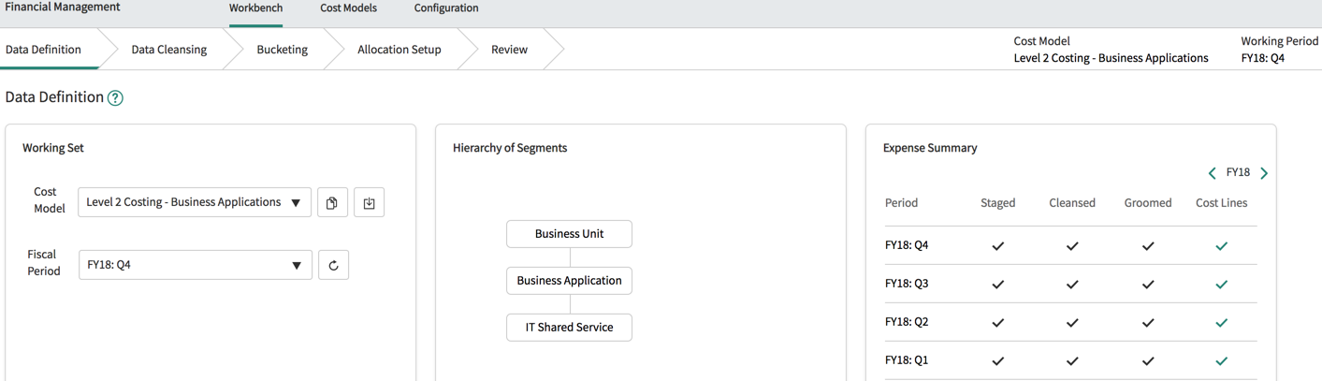Select the Business Unit segment node
Viewport: 1322px width, 381px height.
pos(569,234)
